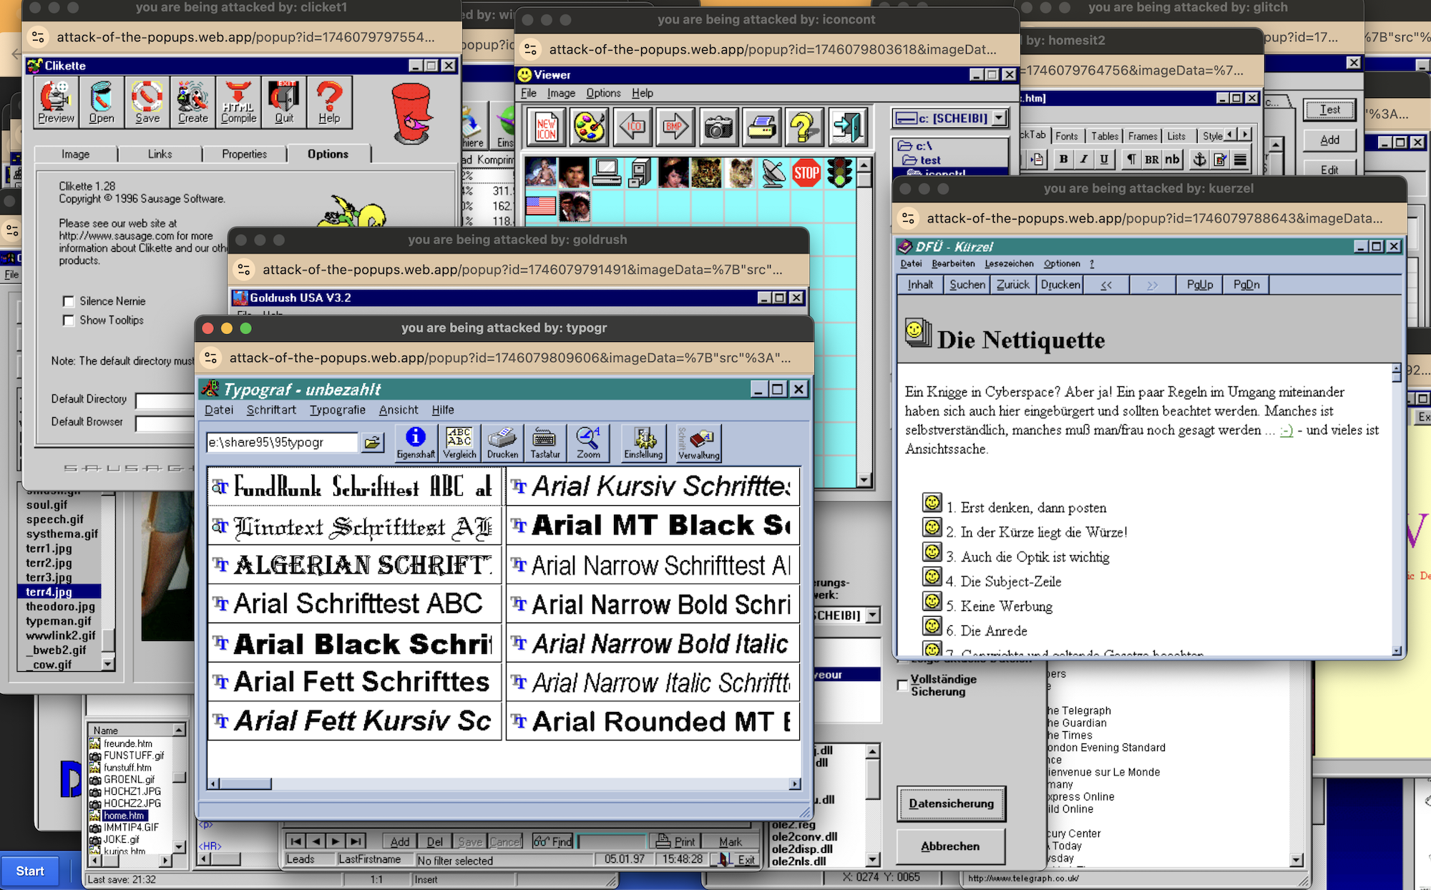This screenshot has width=1431, height=890.
Task: Click the Preview icon in Clikette toolbar
Action: tap(56, 102)
